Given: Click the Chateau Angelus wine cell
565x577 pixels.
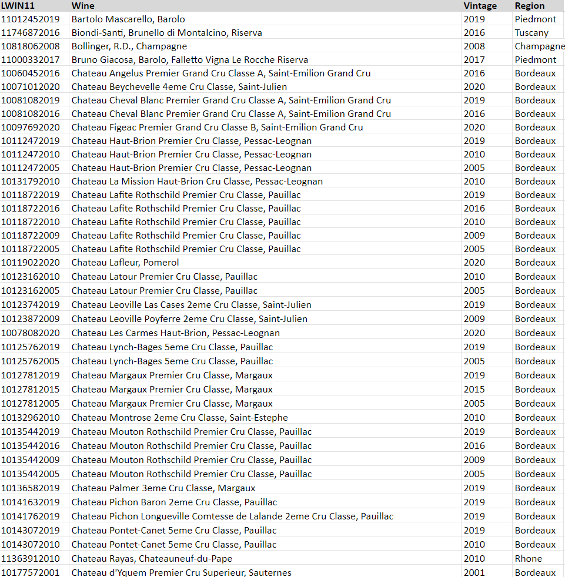Looking at the screenshot, I should (x=221, y=73).
